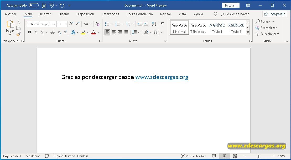The height and width of the screenshot is (160, 291).
Task: Collapse the ribbon with chevron
Action: point(287,41)
